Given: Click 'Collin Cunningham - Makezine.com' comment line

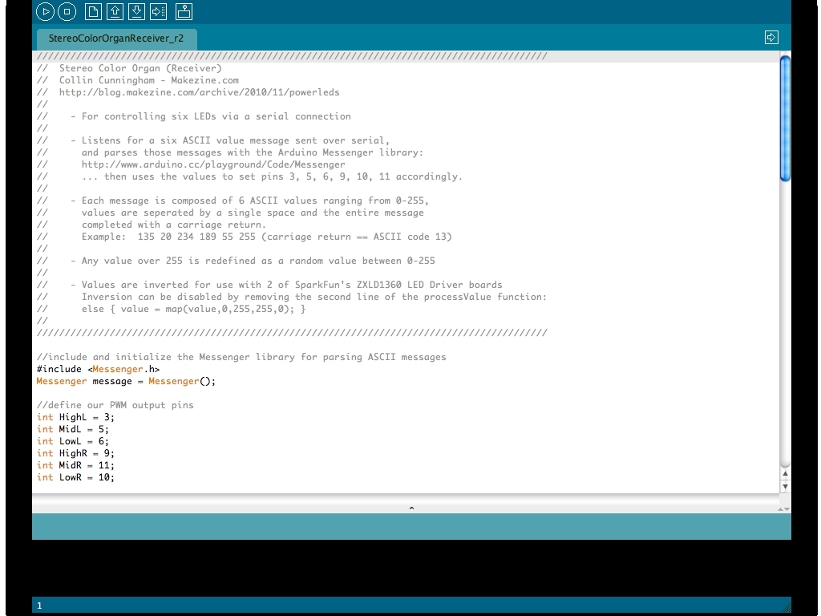Looking at the screenshot, I should [138, 80].
